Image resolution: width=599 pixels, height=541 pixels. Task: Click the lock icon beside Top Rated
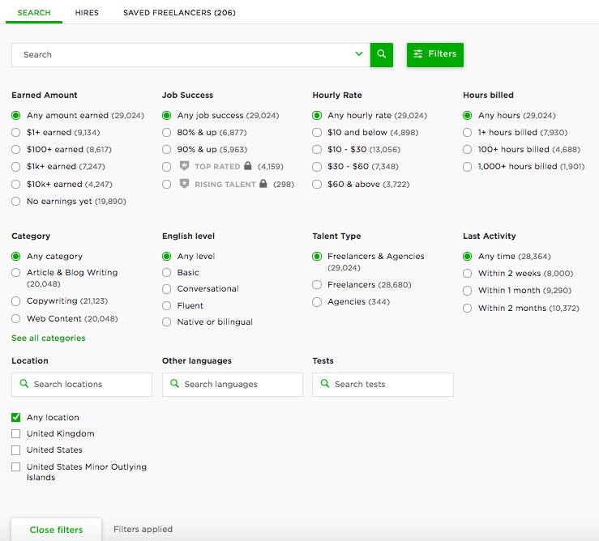coord(247,165)
